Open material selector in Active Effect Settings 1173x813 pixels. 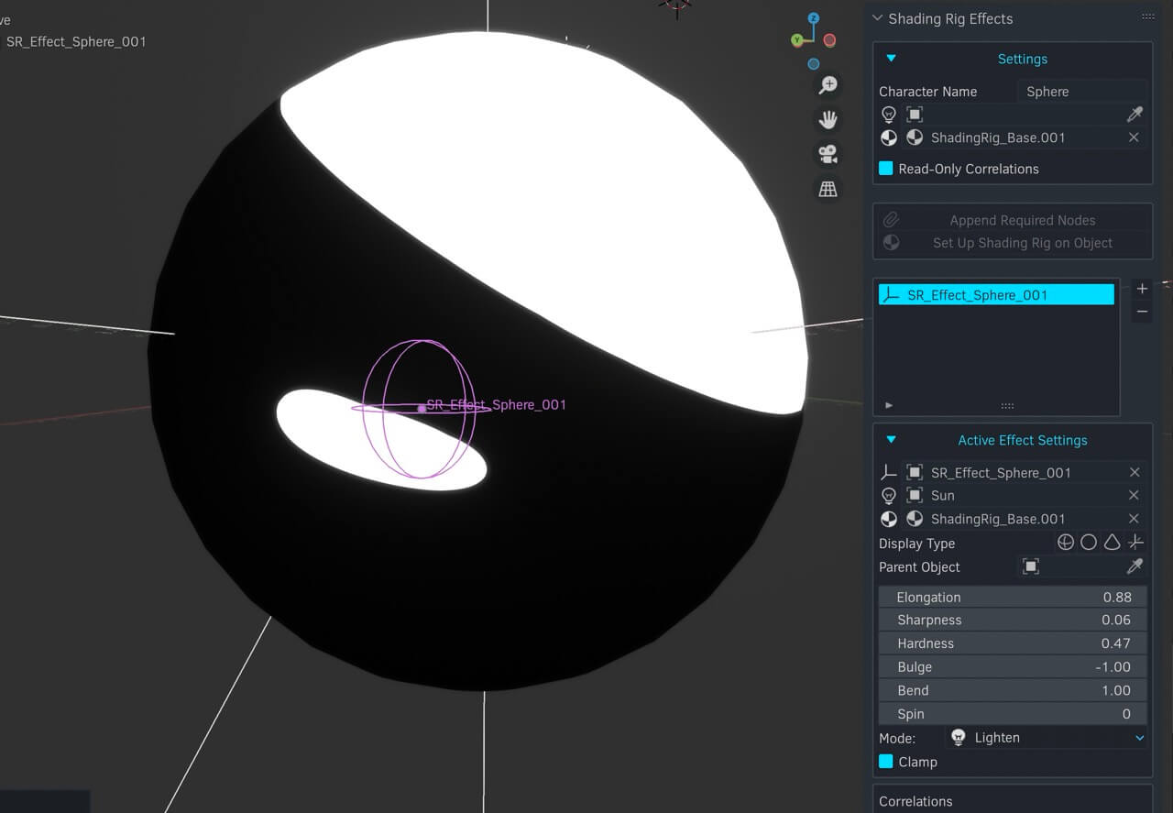point(915,519)
